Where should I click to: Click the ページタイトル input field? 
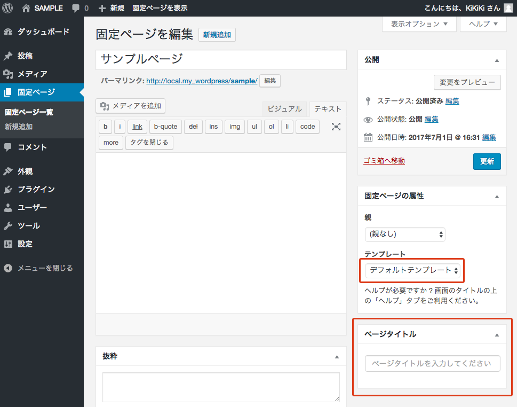click(433, 363)
